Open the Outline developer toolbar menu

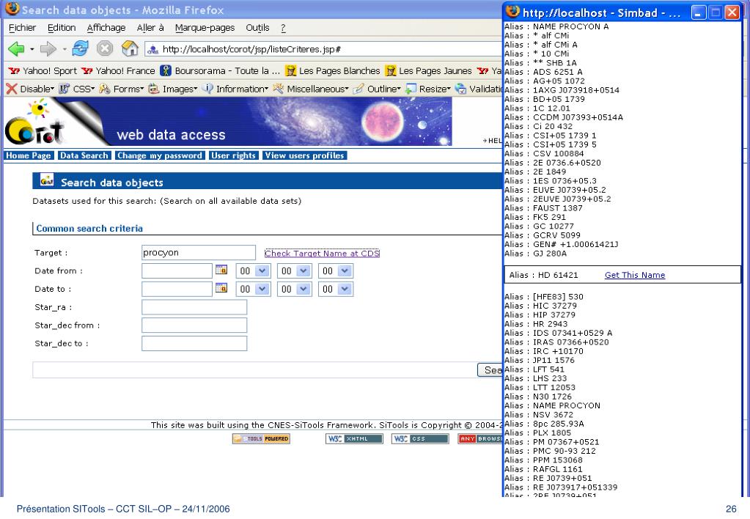coord(377,89)
